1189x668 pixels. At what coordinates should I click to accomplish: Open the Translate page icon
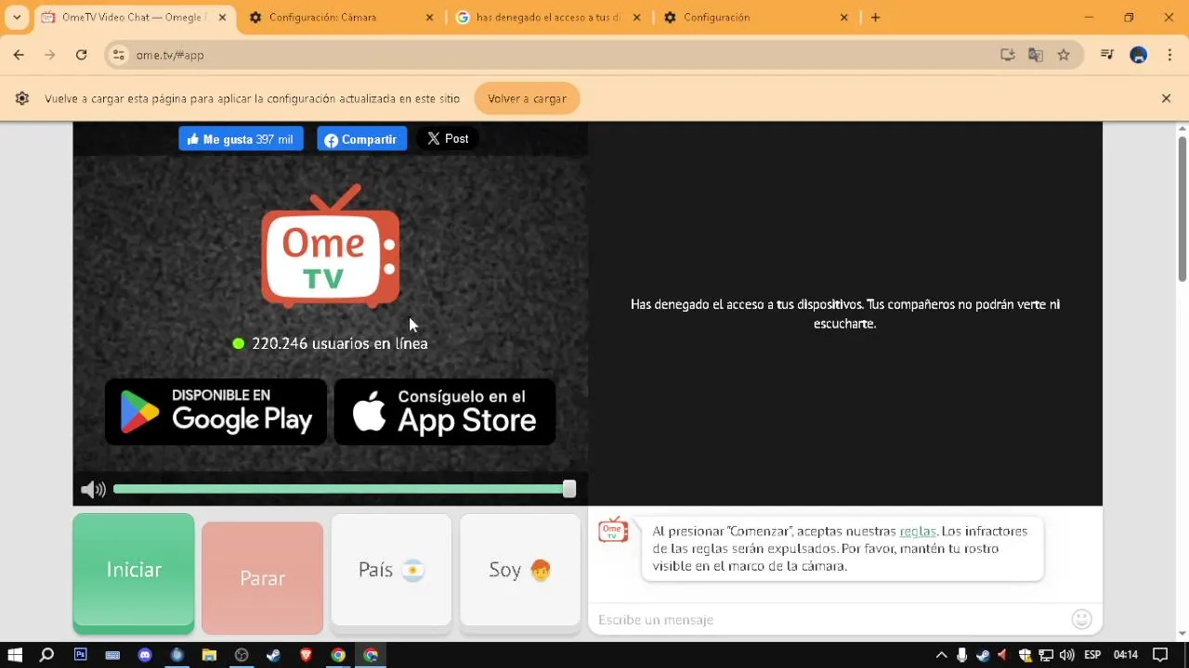(x=1036, y=55)
